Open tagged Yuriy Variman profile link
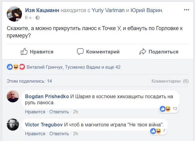The image size is (195, 141). click(x=108, y=10)
